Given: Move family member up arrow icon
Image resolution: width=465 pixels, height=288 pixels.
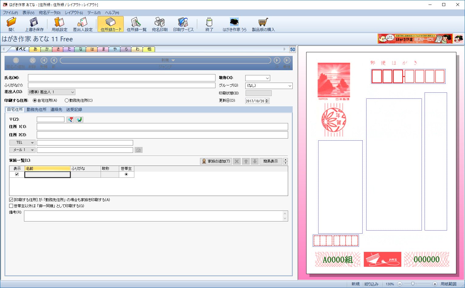Looking at the screenshot, I should tap(246, 161).
